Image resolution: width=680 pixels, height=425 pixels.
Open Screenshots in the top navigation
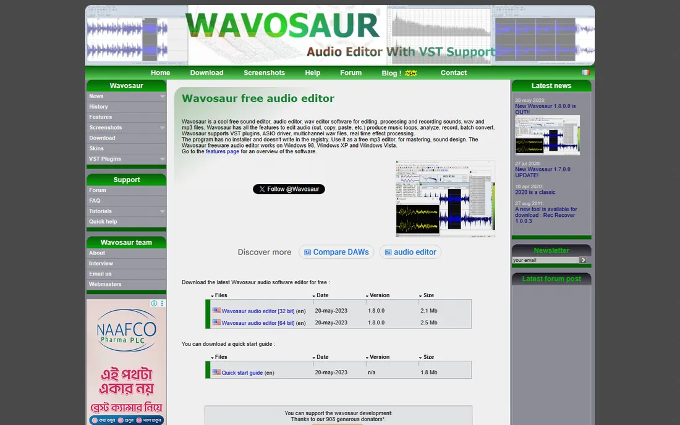point(264,73)
